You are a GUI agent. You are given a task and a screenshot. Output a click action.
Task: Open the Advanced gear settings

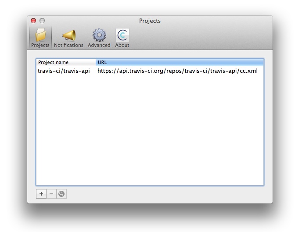(99, 38)
